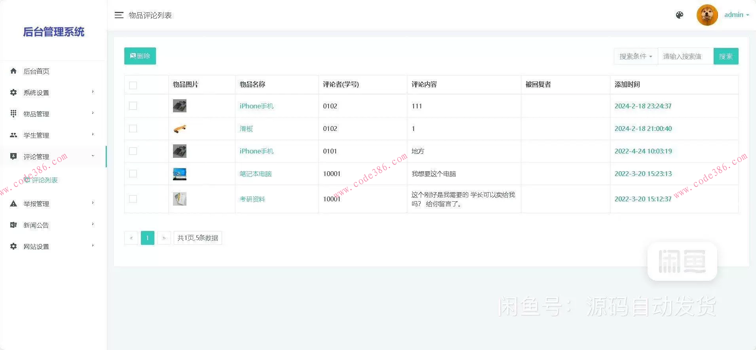
Task: Click timestamp 2024-2-18 23:24:37
Action: pos(643,106)
